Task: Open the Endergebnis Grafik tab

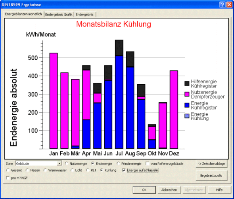Action: [59, 15]
